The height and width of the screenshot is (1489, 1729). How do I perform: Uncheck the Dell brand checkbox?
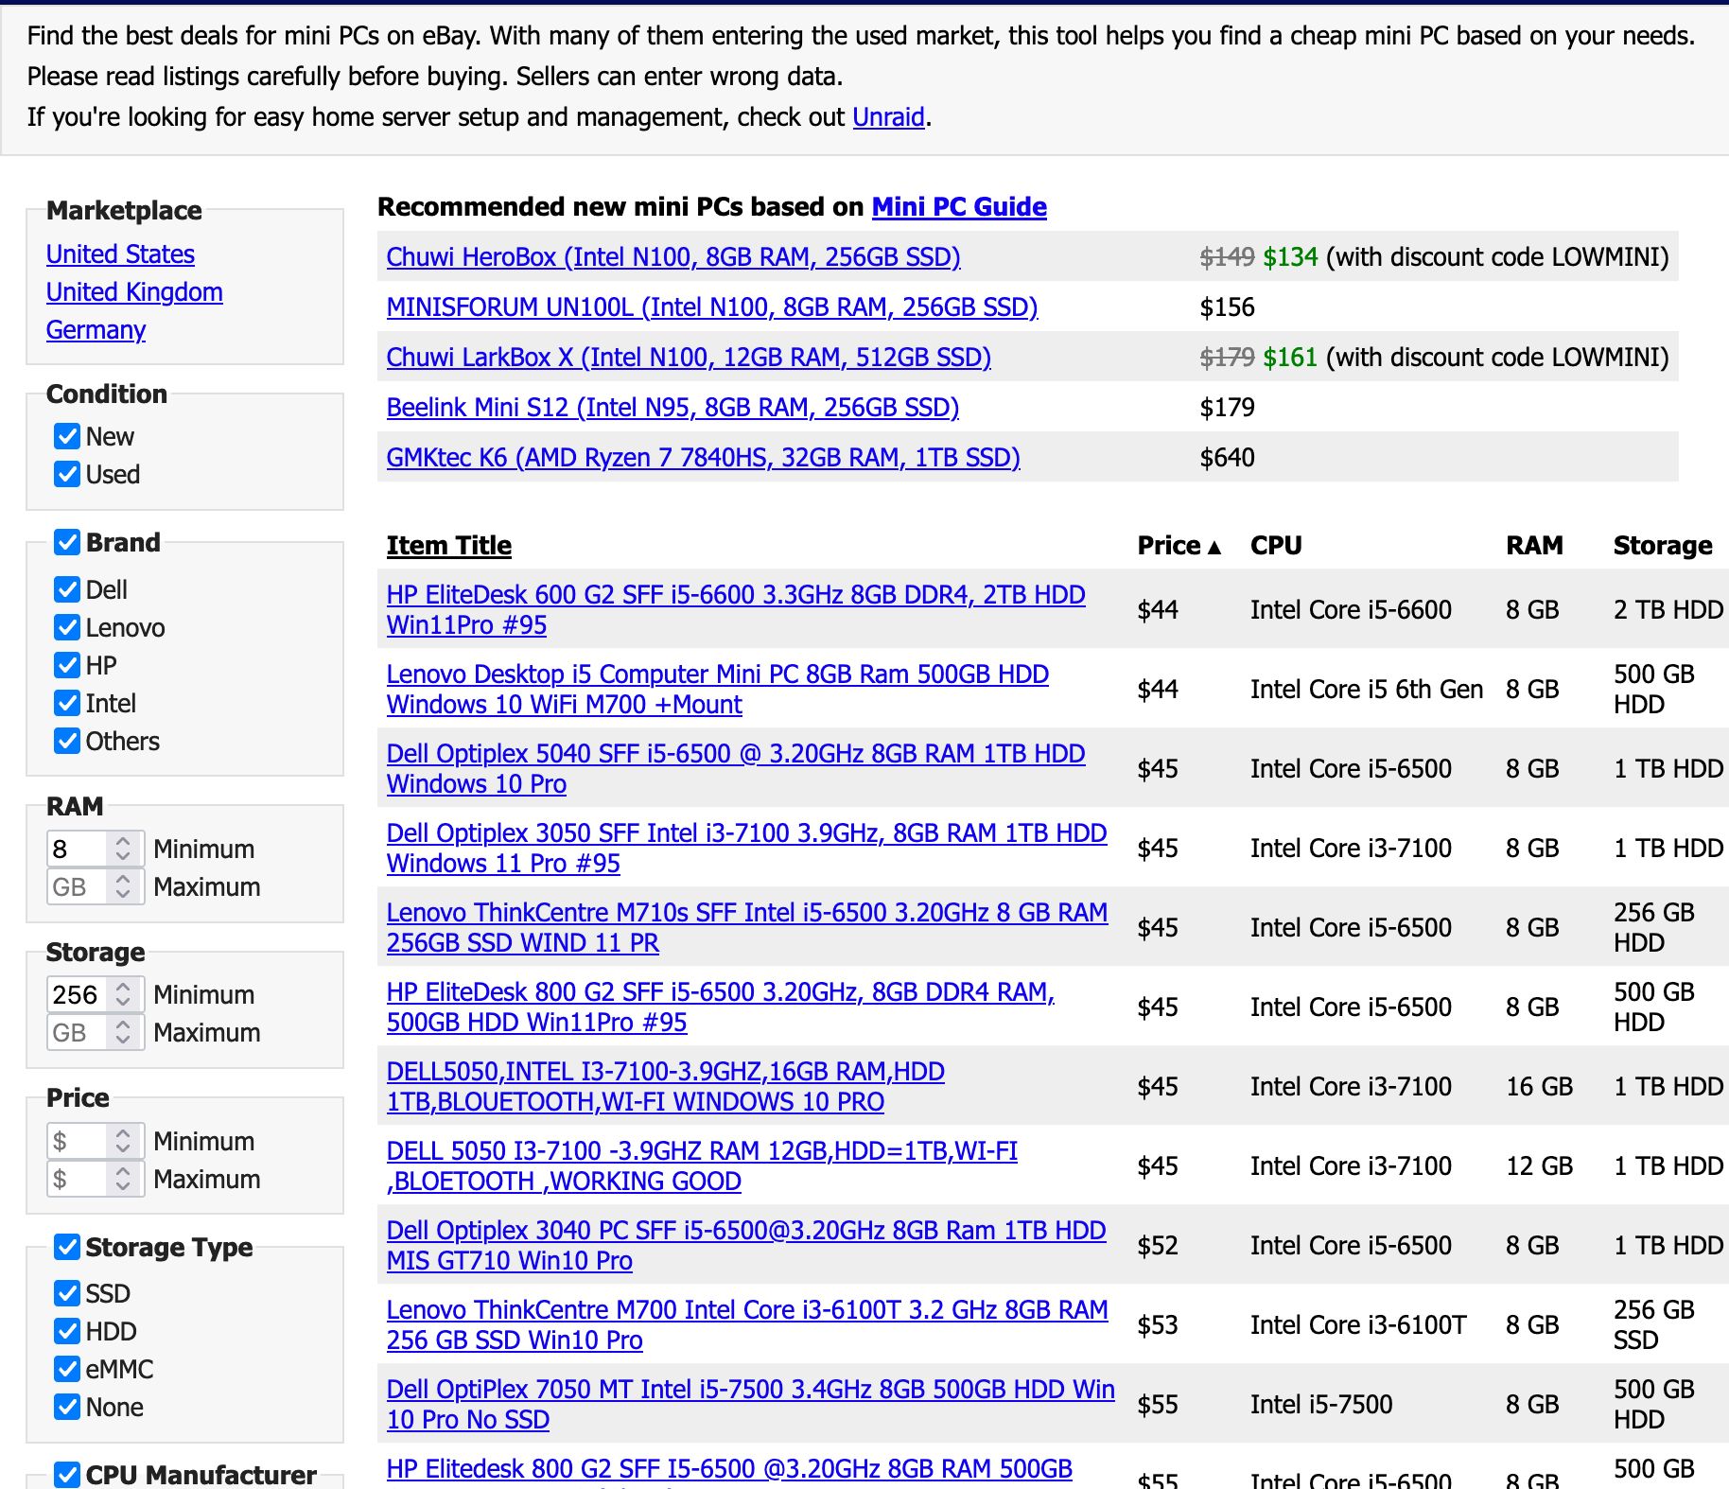(67, 589)
